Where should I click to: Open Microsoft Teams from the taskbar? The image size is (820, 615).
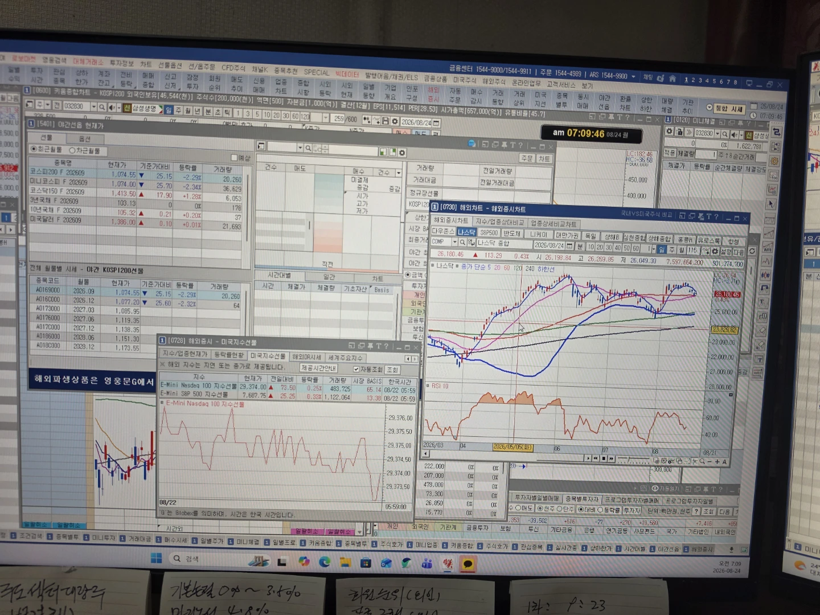click(427, 564)
